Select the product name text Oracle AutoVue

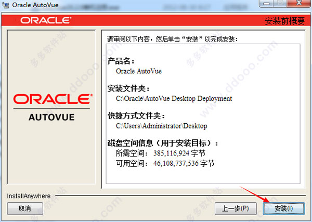(x=139, y=71)
